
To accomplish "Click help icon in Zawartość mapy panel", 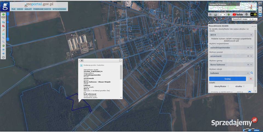I will click(250, 19).
